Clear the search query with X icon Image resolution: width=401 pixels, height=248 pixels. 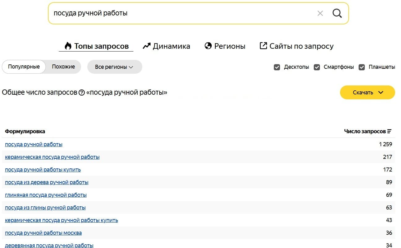320,13
